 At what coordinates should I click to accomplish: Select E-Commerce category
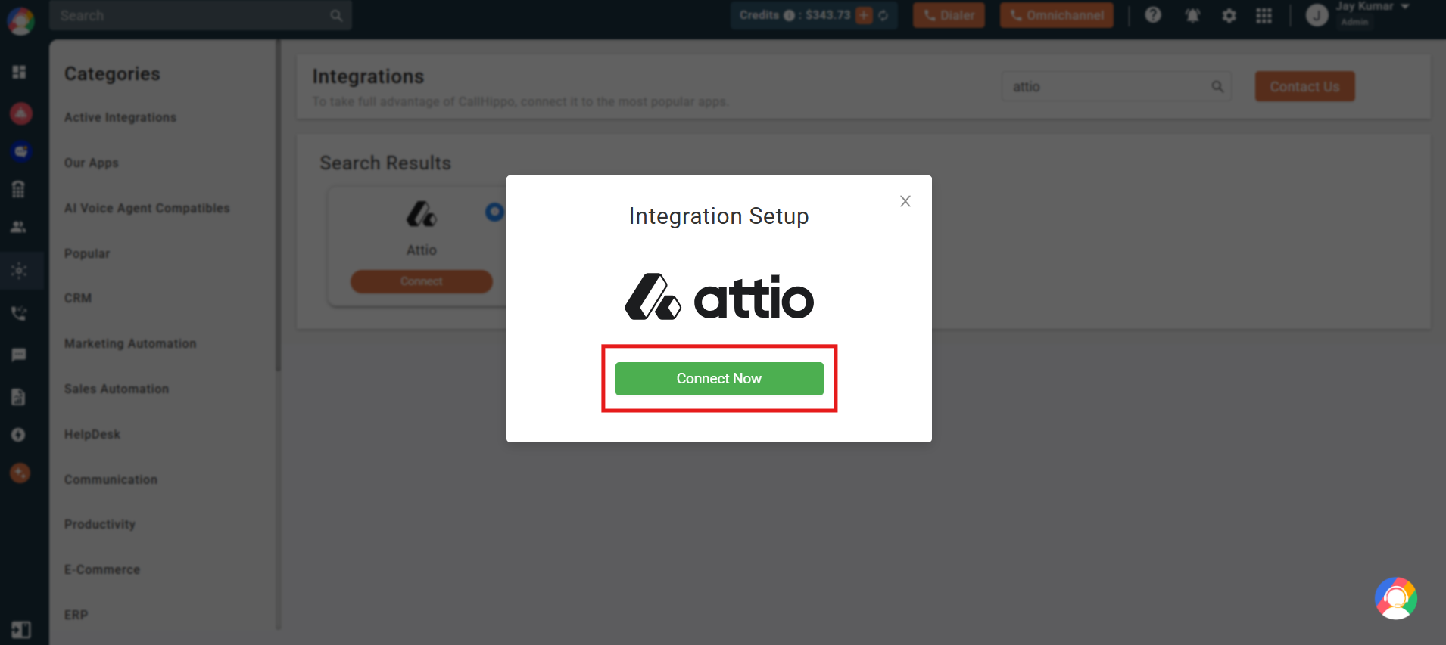pyautogui.click(x=102, y=569)
